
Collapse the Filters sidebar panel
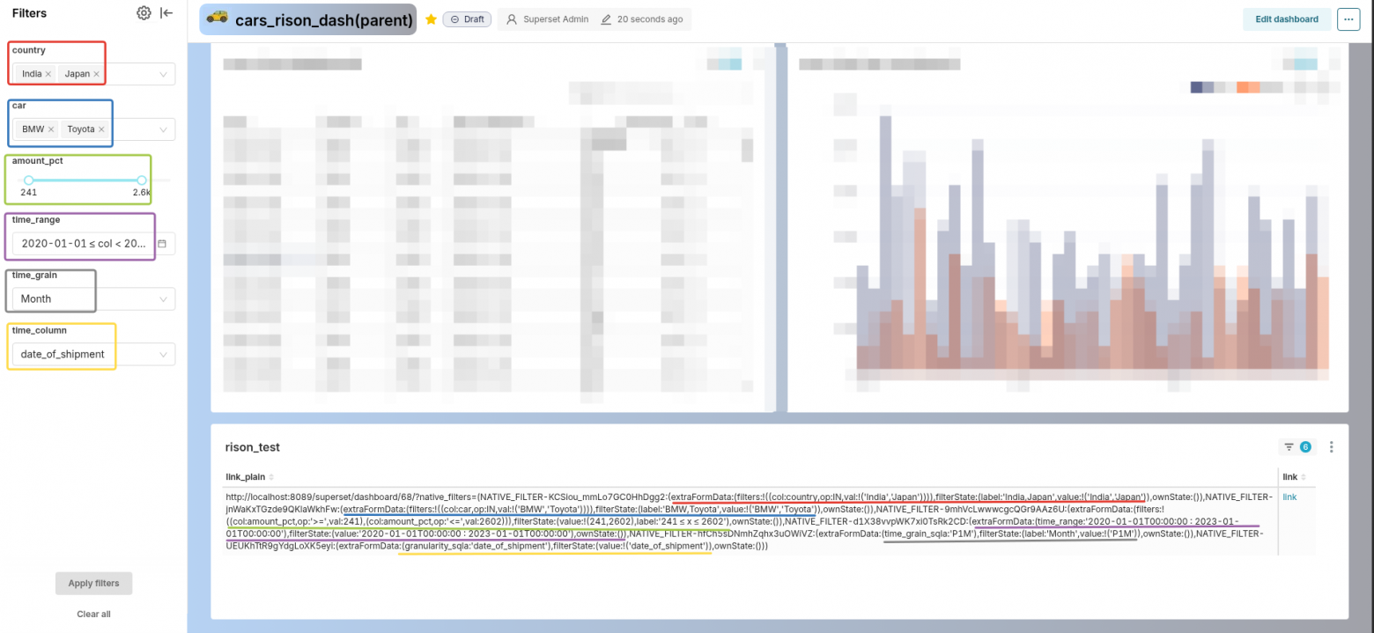pos(166,13)
